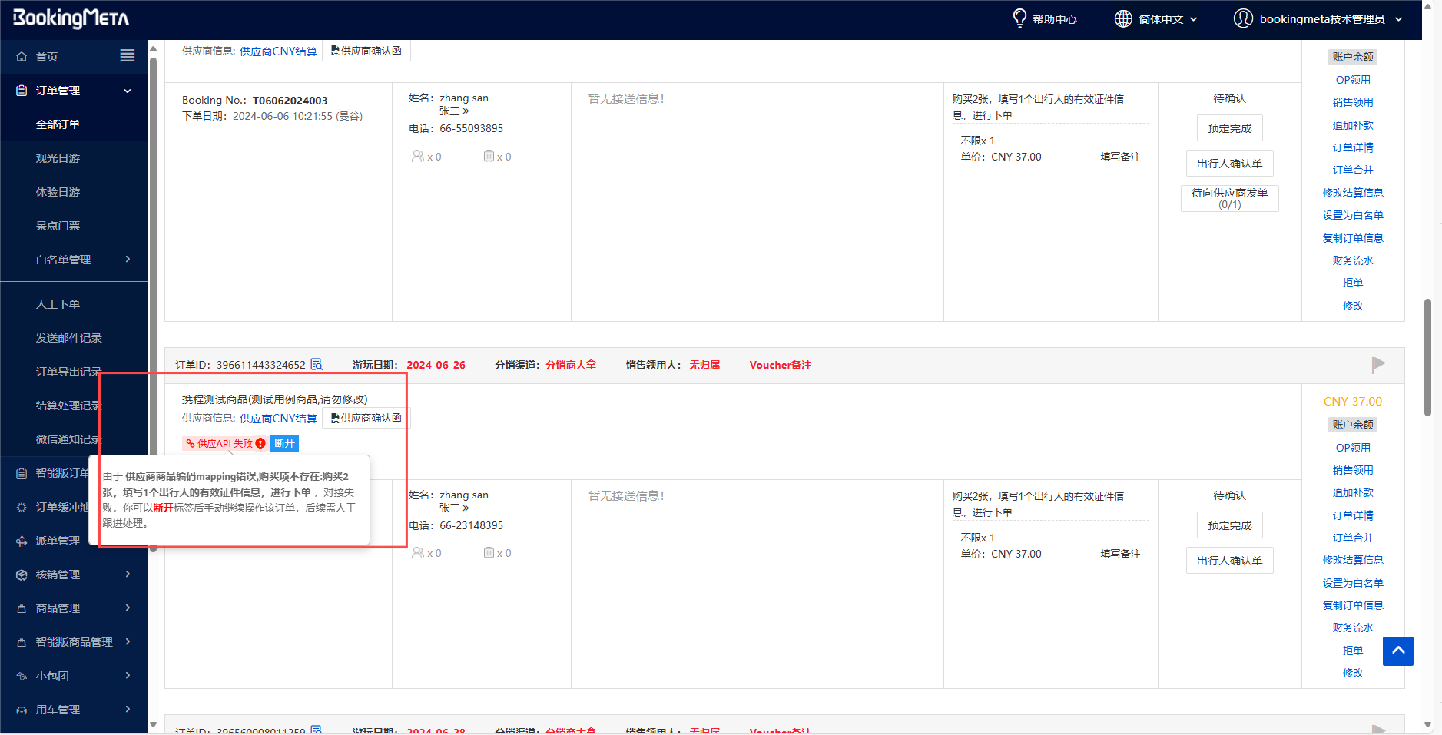Click the blue back-to-top arrow button
Image resolution: width=1442 pixels, height=735 pixels.
point(1397,651)
